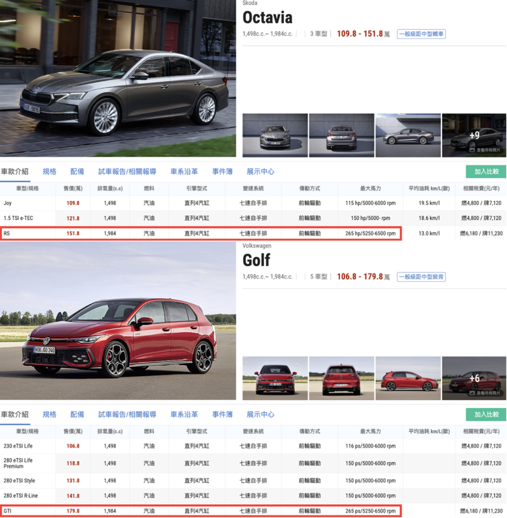Click GTI power 265 ps/5250-6500 rpm

pos(370,511)
